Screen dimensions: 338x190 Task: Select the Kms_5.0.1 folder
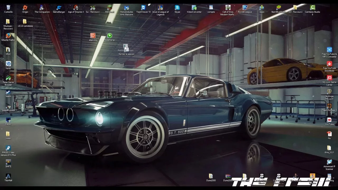click(329, 148)
